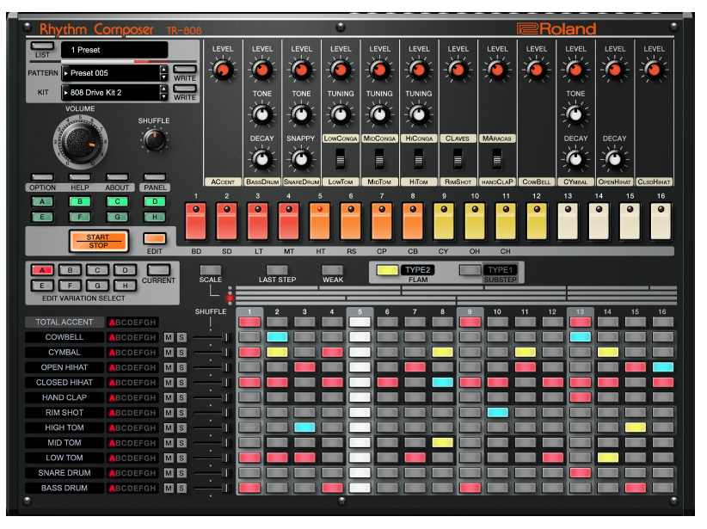This screenshot has height=529, width=707.
Task: Toggle RIM SHOT step 10 cyan cell
Action: 498,412
